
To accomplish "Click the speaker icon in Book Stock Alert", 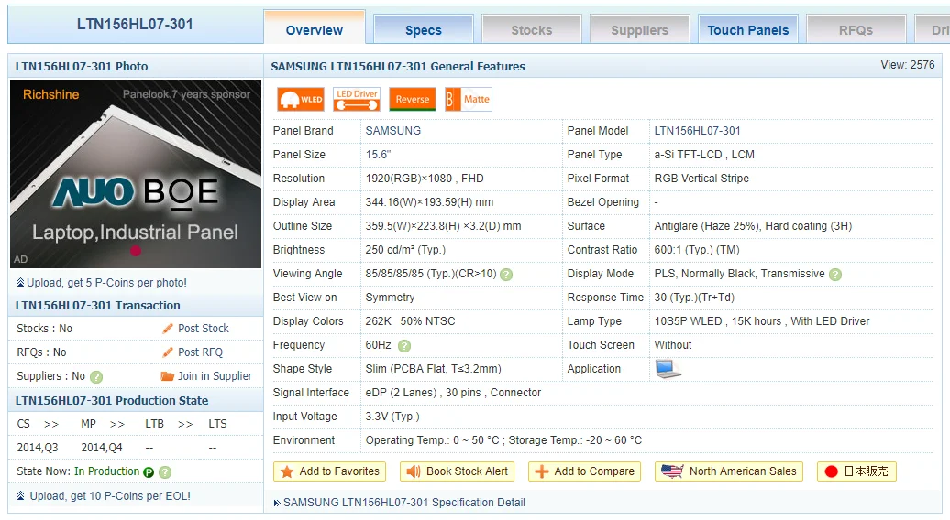I will click(414, 471).
